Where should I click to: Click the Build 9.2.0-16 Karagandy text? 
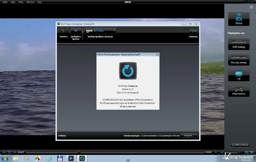point(128,93)
